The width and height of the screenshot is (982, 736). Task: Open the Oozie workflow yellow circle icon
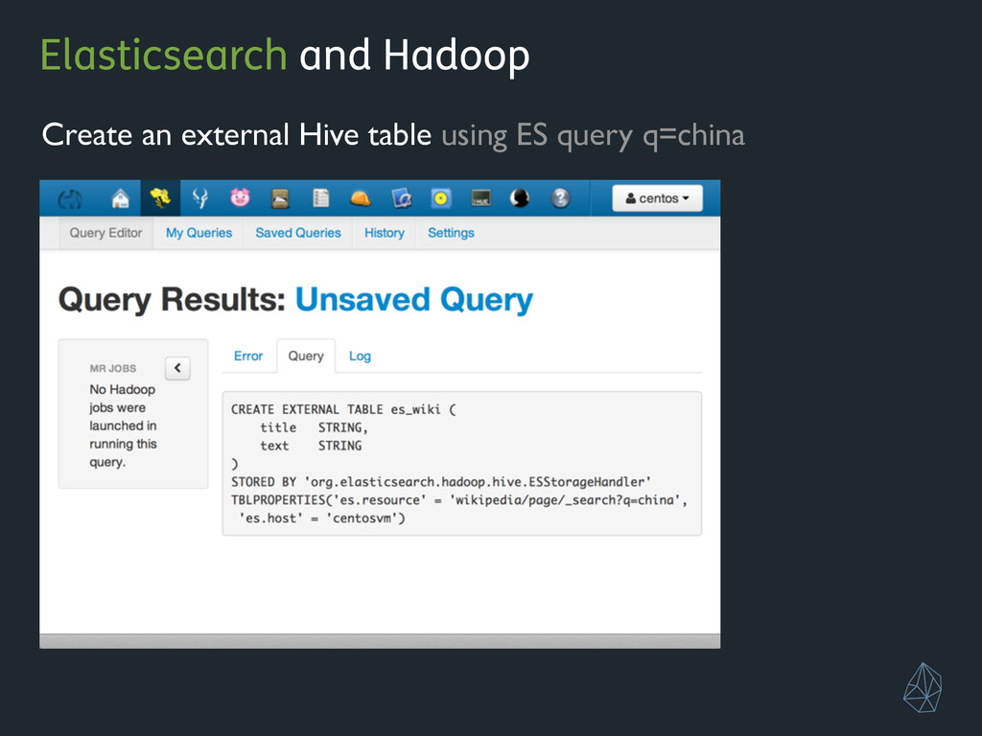[441, 198]
